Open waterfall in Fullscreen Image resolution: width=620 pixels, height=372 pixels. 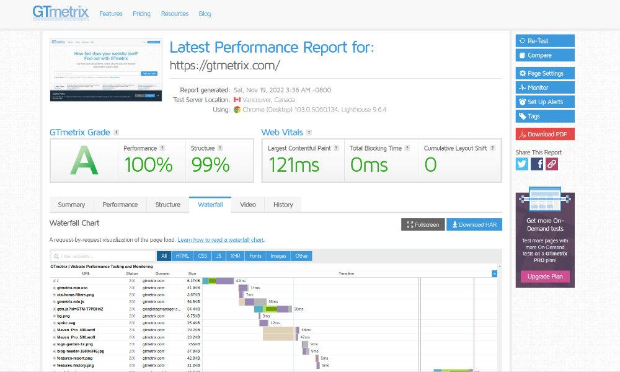pyautogui.click(x=423, y=224)
